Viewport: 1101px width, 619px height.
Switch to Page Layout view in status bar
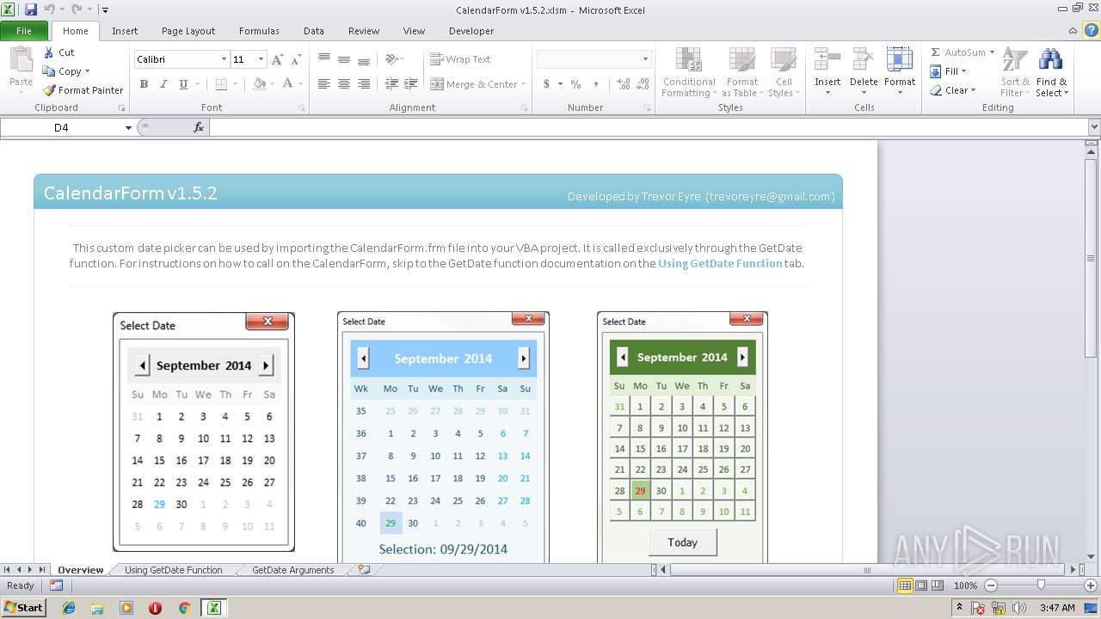[921, 585]
